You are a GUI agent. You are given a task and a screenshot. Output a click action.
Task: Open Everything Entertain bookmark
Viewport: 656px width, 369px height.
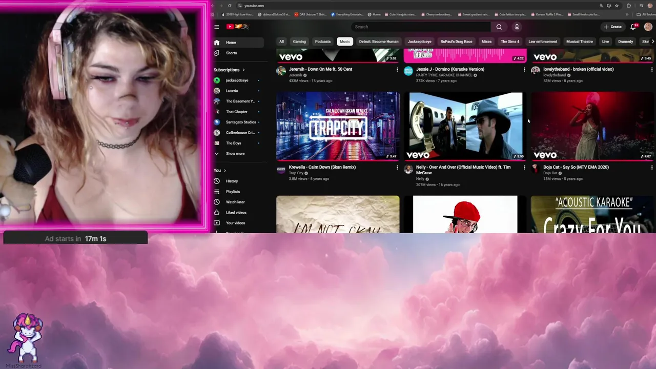pyautogui.click(x=347, y=14)
